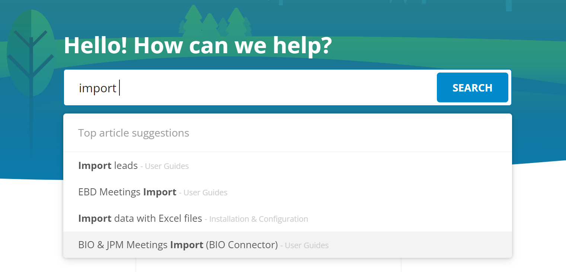The height and width of the screenshot is (272, 566).
Task: Click "(BIO Connector)" text in last suggestion
Action: click(x=242, y=245)
